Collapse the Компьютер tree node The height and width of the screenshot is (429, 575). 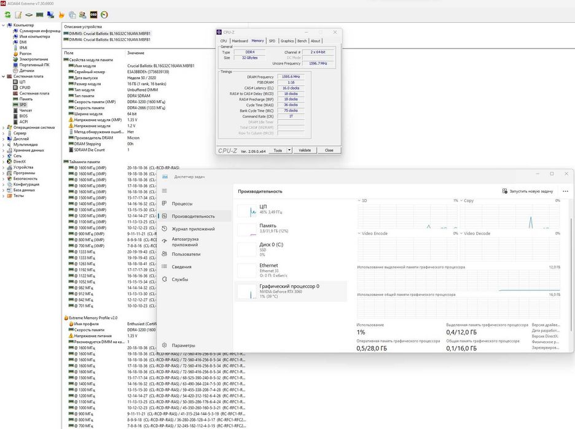coord(3,25)
